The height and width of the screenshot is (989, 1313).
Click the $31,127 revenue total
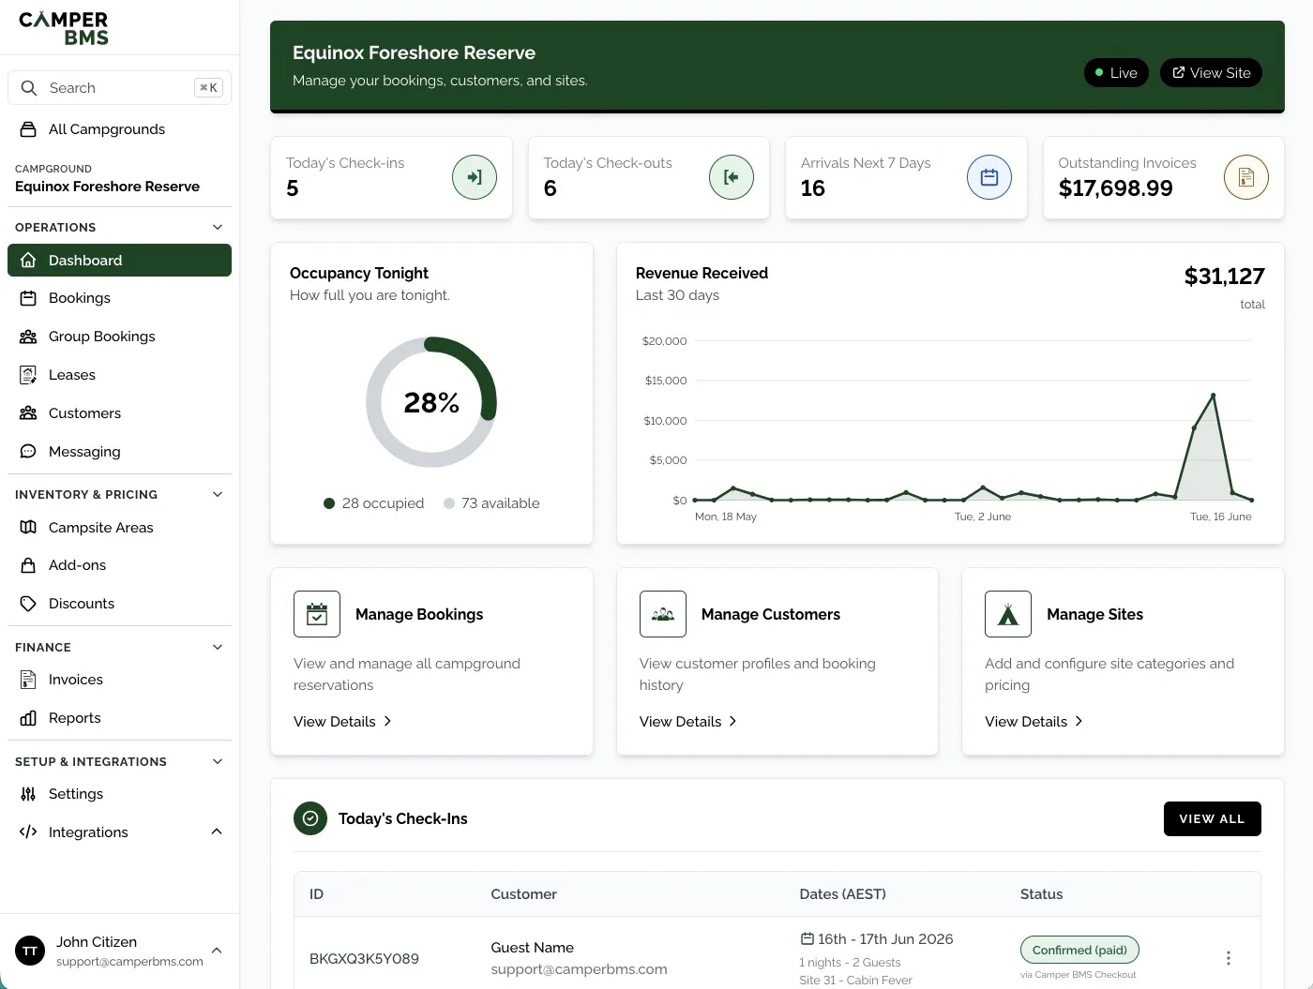[1224, 277]
